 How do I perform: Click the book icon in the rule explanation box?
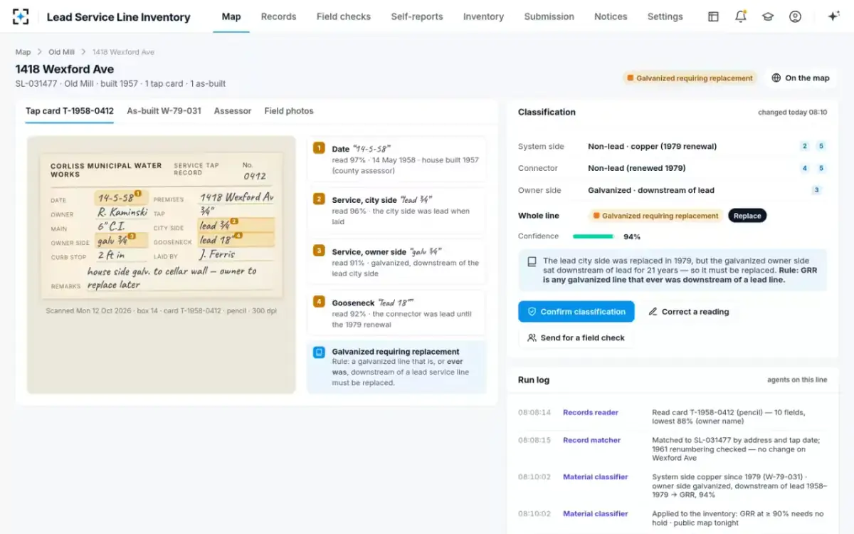(532, 261)
